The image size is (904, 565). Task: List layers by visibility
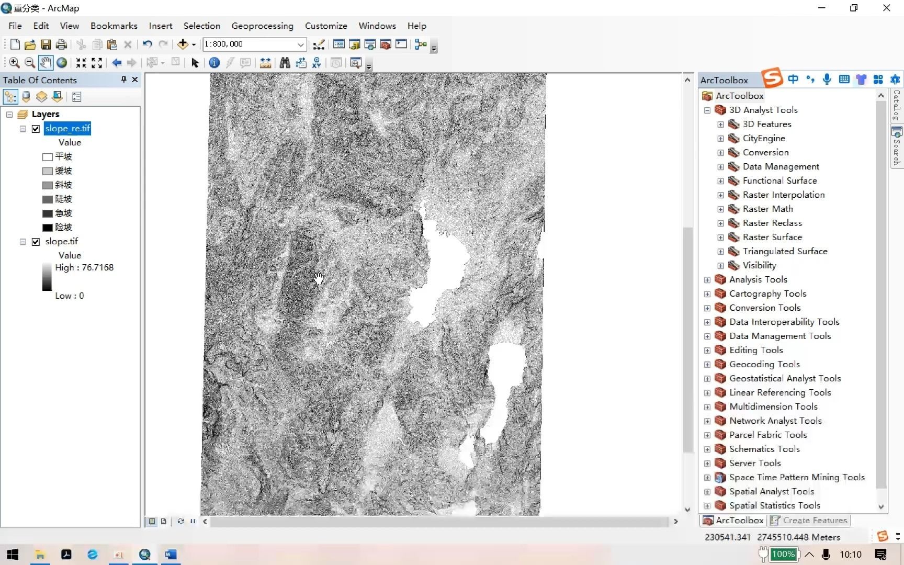41,97
